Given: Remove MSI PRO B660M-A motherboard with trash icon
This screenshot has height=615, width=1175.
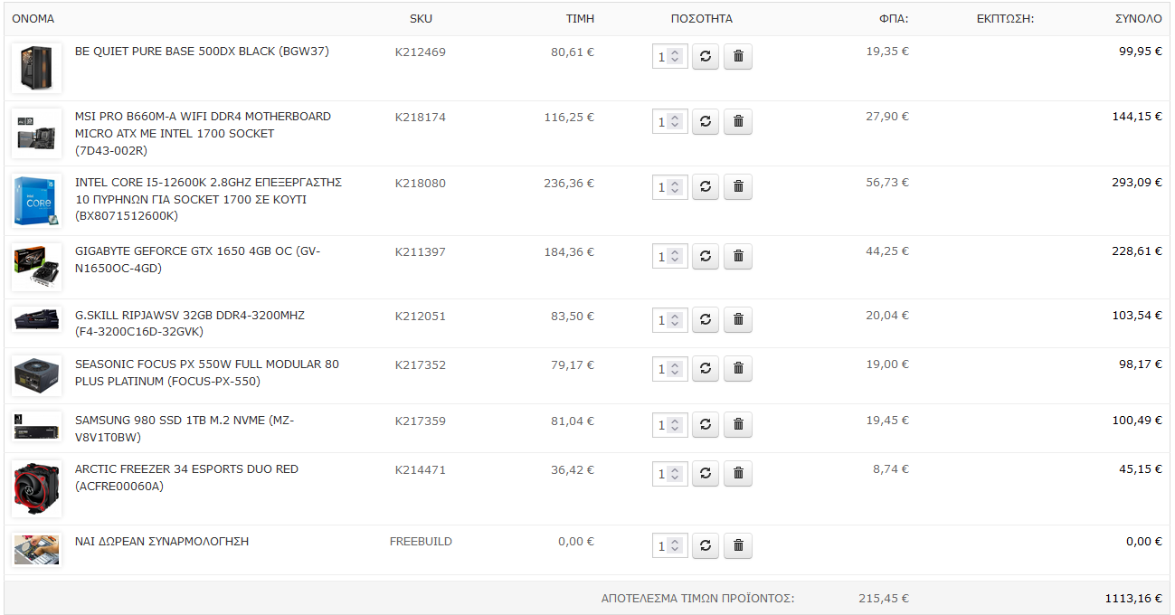Looking at the screenshot, I should pos(738,122).
